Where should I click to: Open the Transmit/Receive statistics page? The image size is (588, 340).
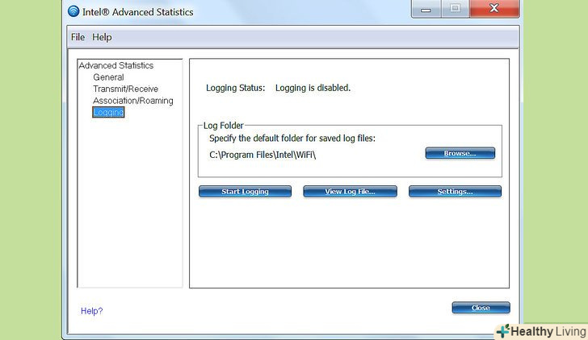pos(126,89)
